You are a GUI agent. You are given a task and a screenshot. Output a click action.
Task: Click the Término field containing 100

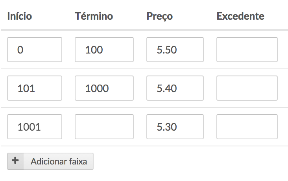[104, 50]
